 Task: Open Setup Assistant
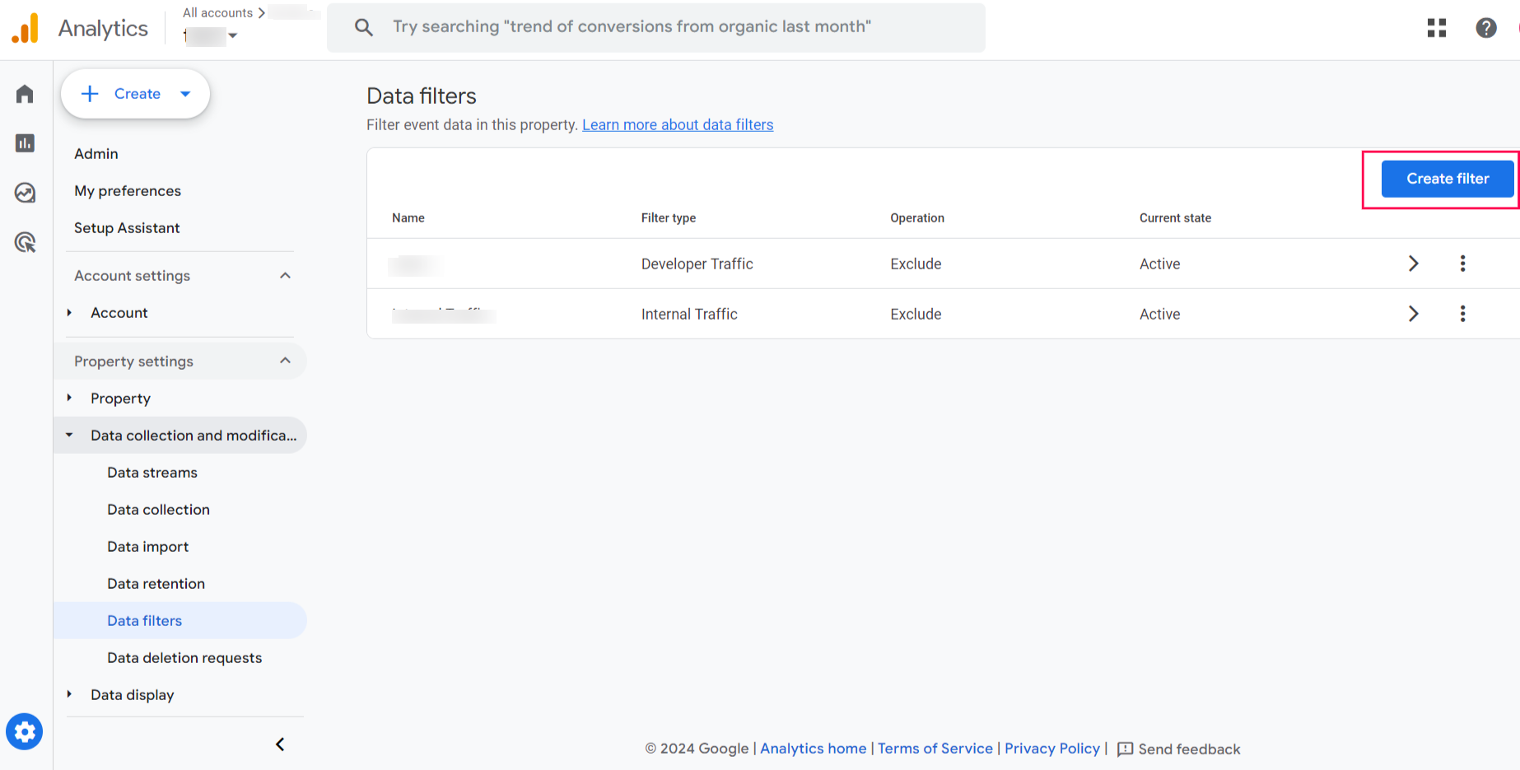(x=127, y=228)
